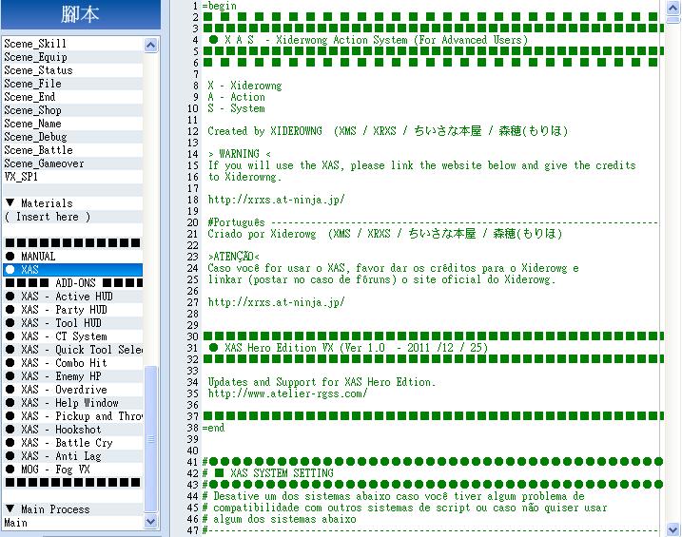Click the xrxs.at-ninja.jp URL on line 27
The width and height of the screenshot is (682, 537).
coord(276,302)
